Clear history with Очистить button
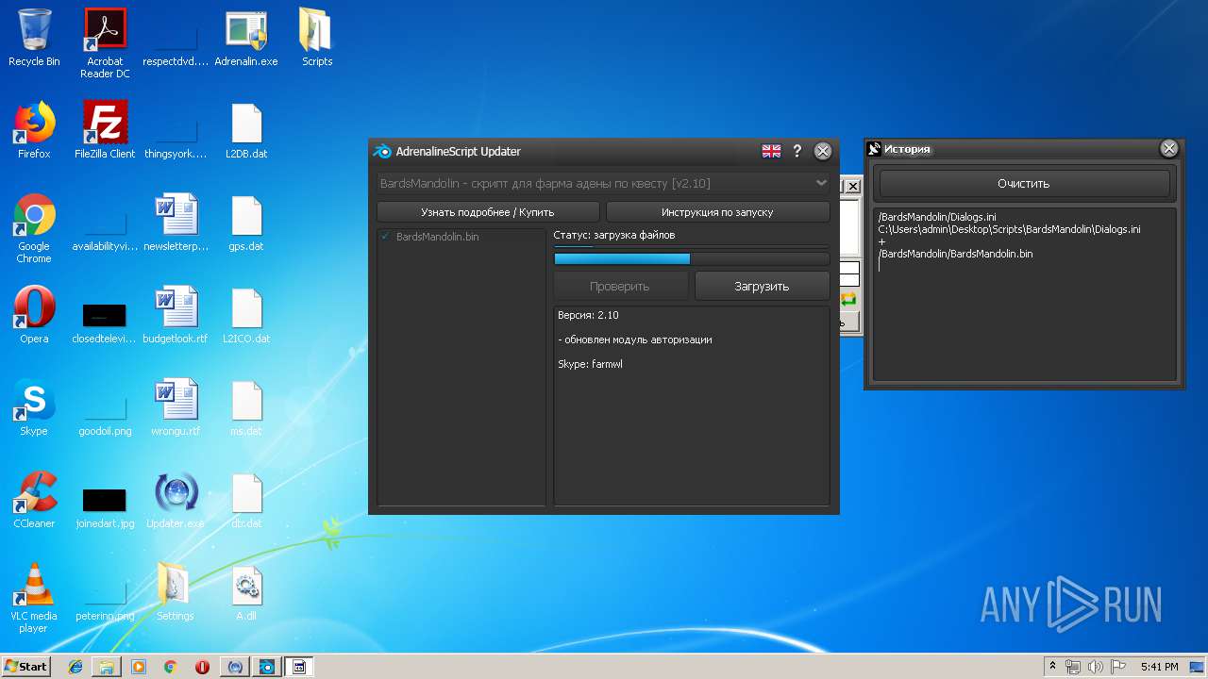 (x=1024, y=183)
